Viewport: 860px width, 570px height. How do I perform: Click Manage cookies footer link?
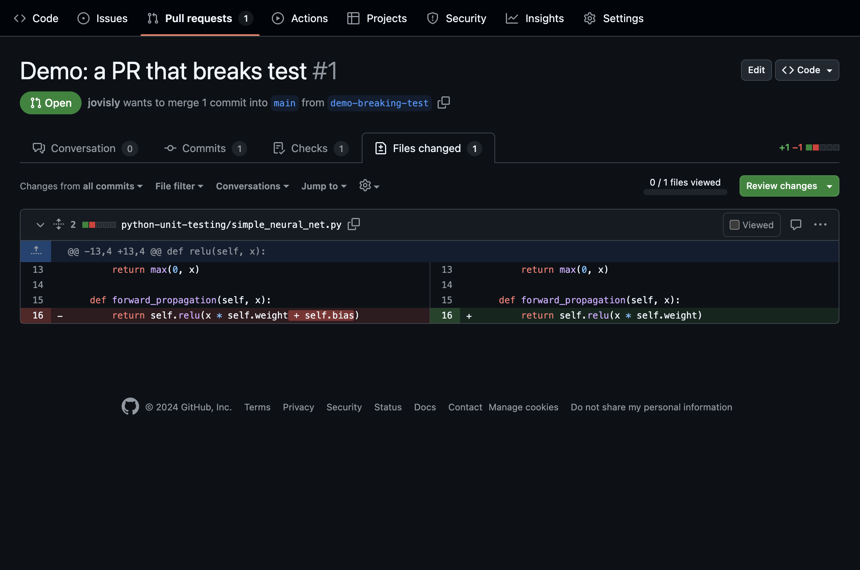523,407
